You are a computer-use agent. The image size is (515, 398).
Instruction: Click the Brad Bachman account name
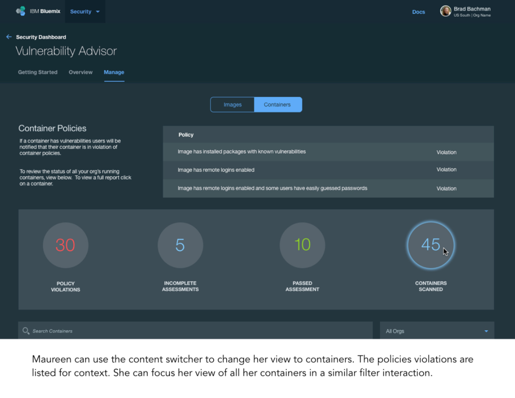tap(472, 9)
